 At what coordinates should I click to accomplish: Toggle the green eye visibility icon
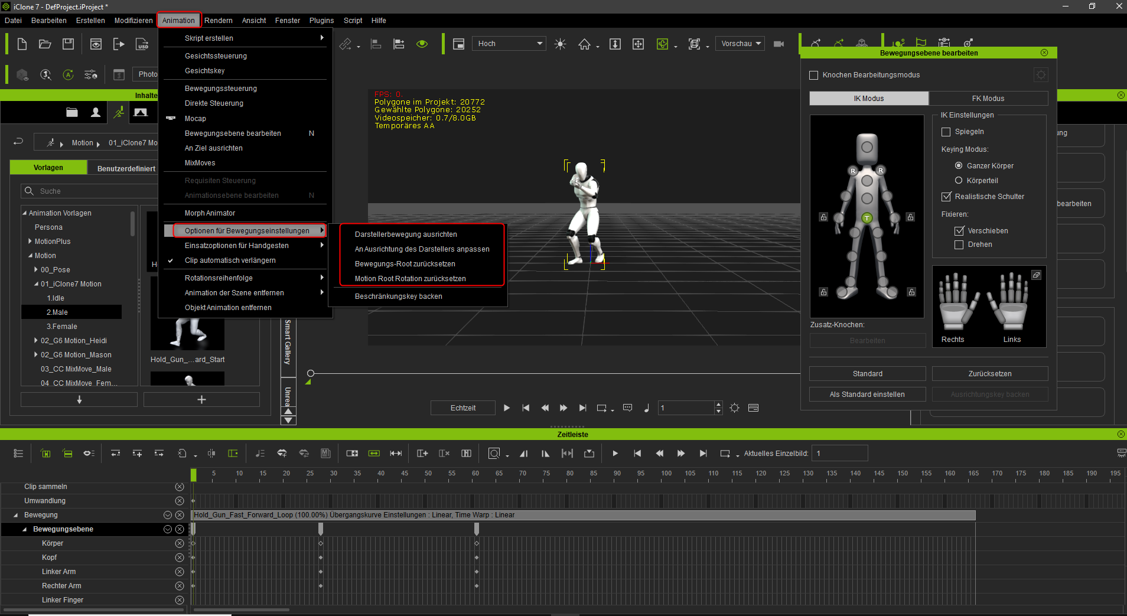click(x=422, y=44)
